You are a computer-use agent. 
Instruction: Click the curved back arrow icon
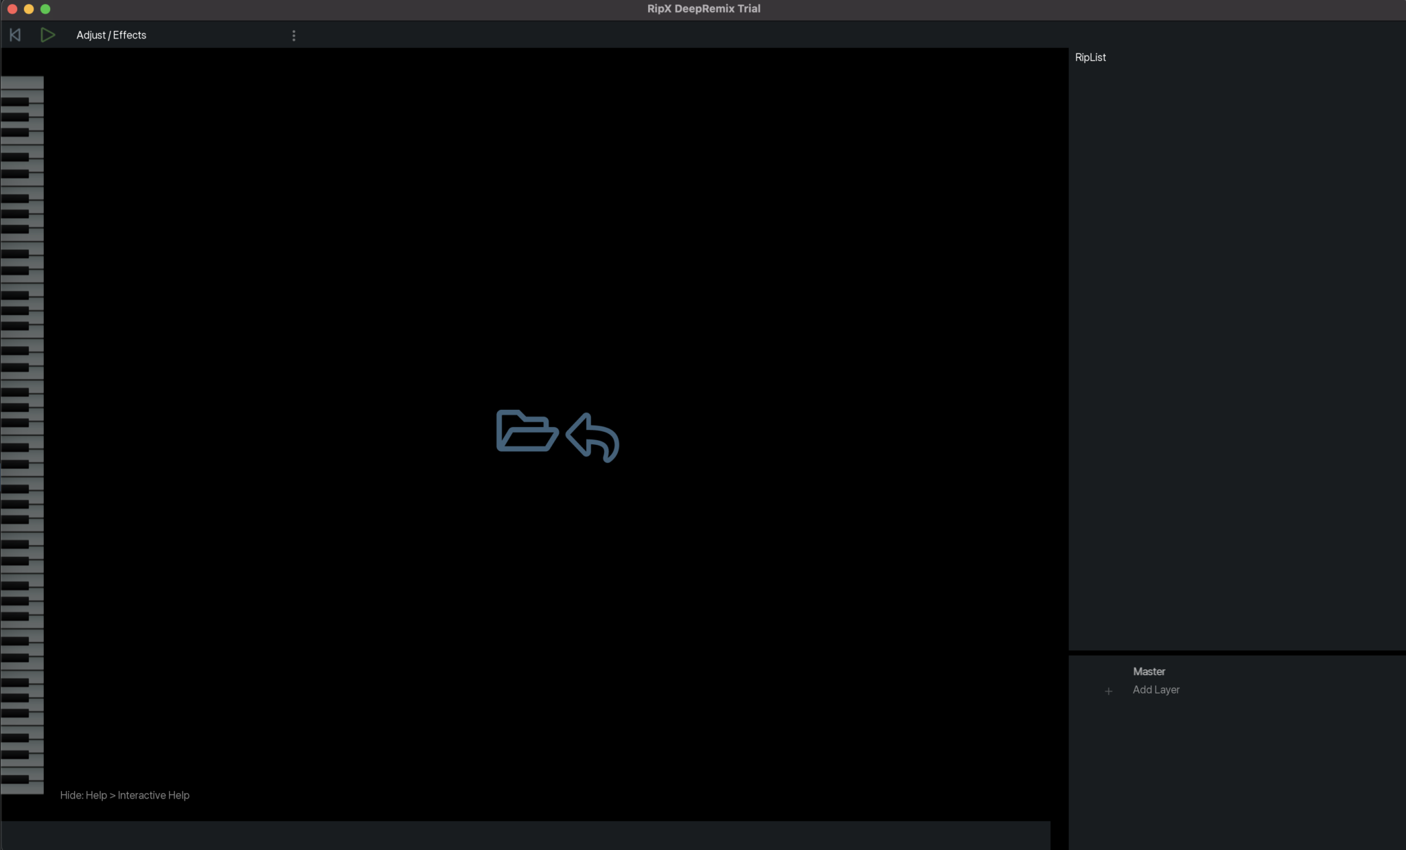pyautogui.click(x=592, y=437)
